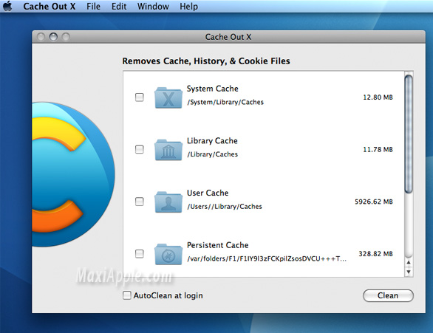Click the scrollbar down arrow
Image resolution: width=433 pixels, height=333 pixels.
point(409,272)
